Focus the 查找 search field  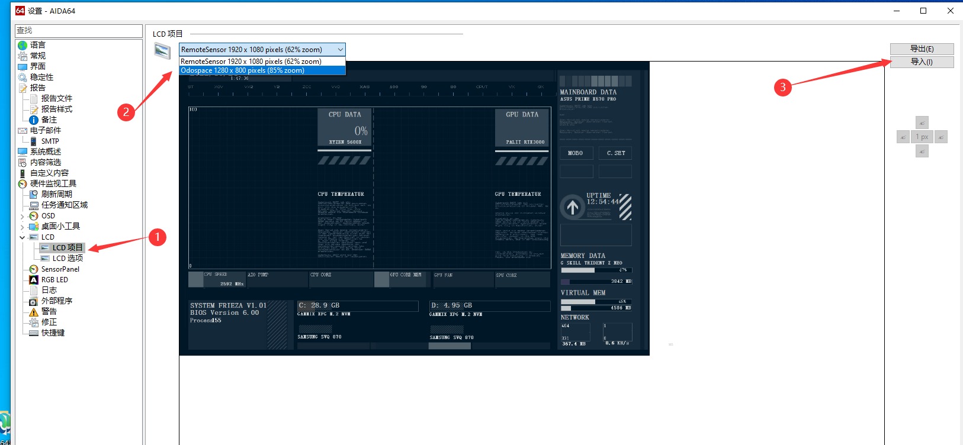click(78, 30)
